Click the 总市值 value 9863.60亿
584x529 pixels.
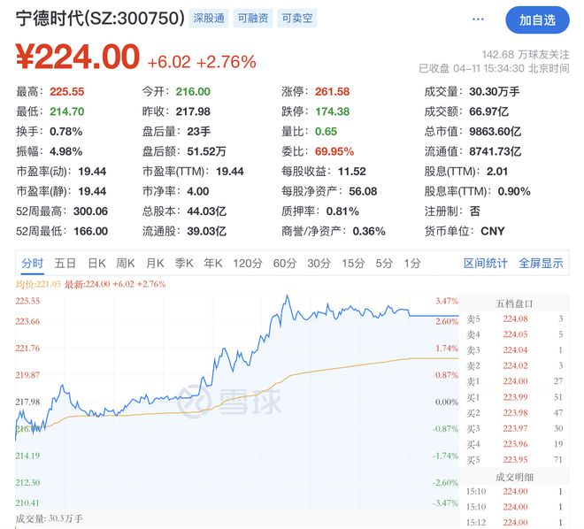coord(495,132)
